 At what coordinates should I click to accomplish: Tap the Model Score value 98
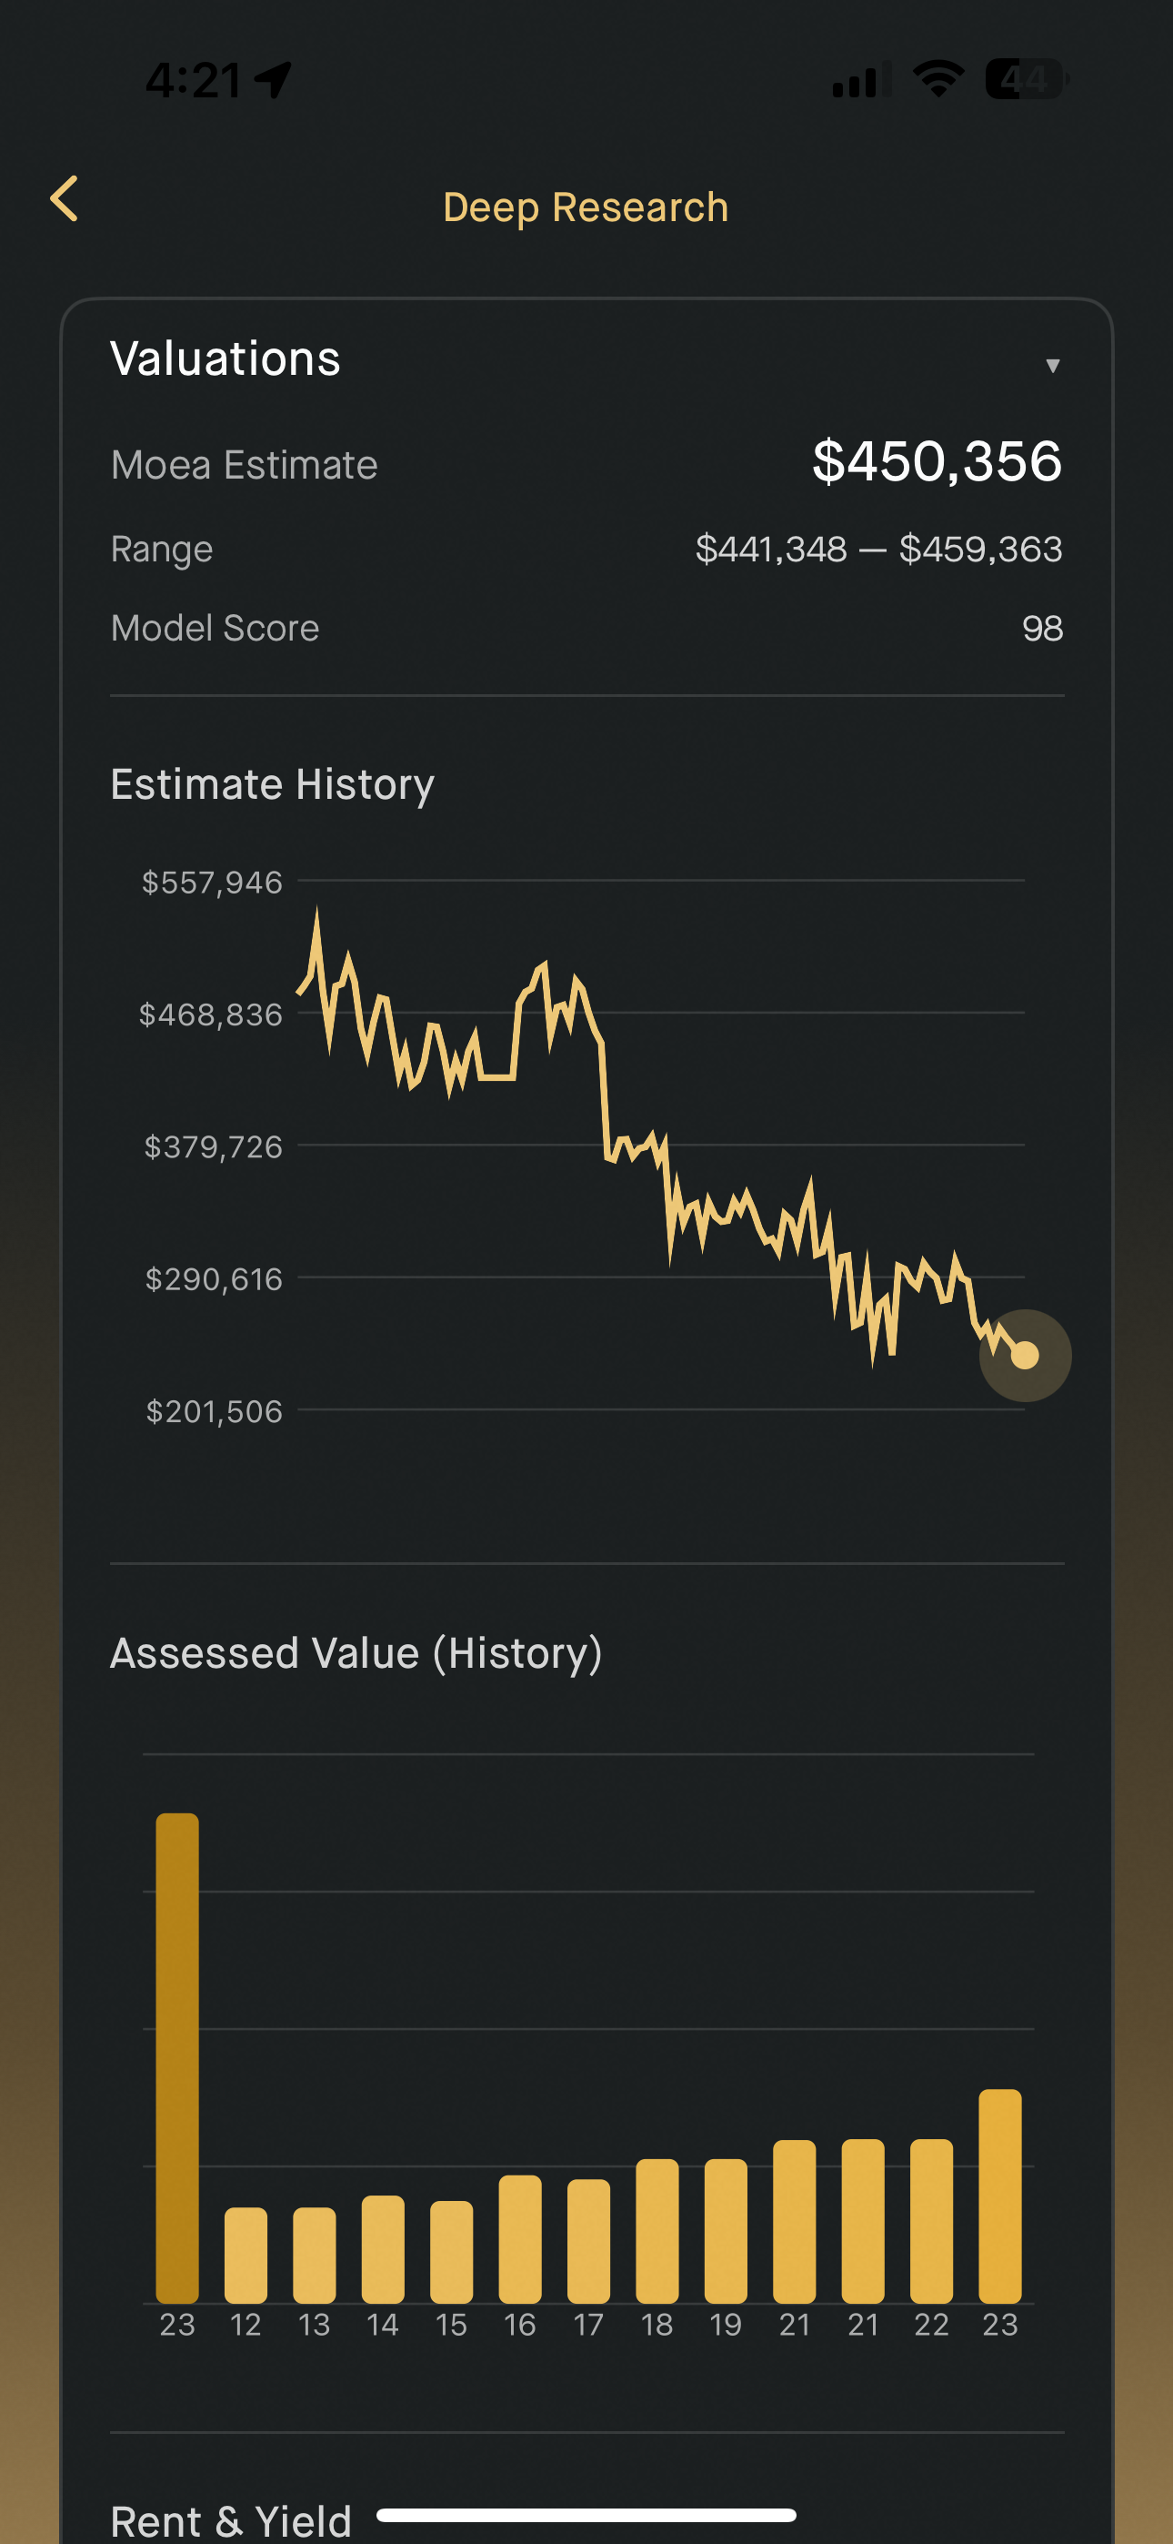coord(1043,628)
